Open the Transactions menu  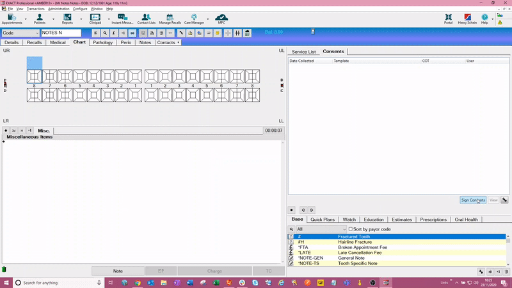click(36, 9)
